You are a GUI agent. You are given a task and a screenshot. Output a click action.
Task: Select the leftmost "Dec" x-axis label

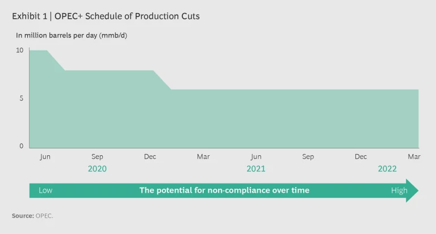coord(150,156)
